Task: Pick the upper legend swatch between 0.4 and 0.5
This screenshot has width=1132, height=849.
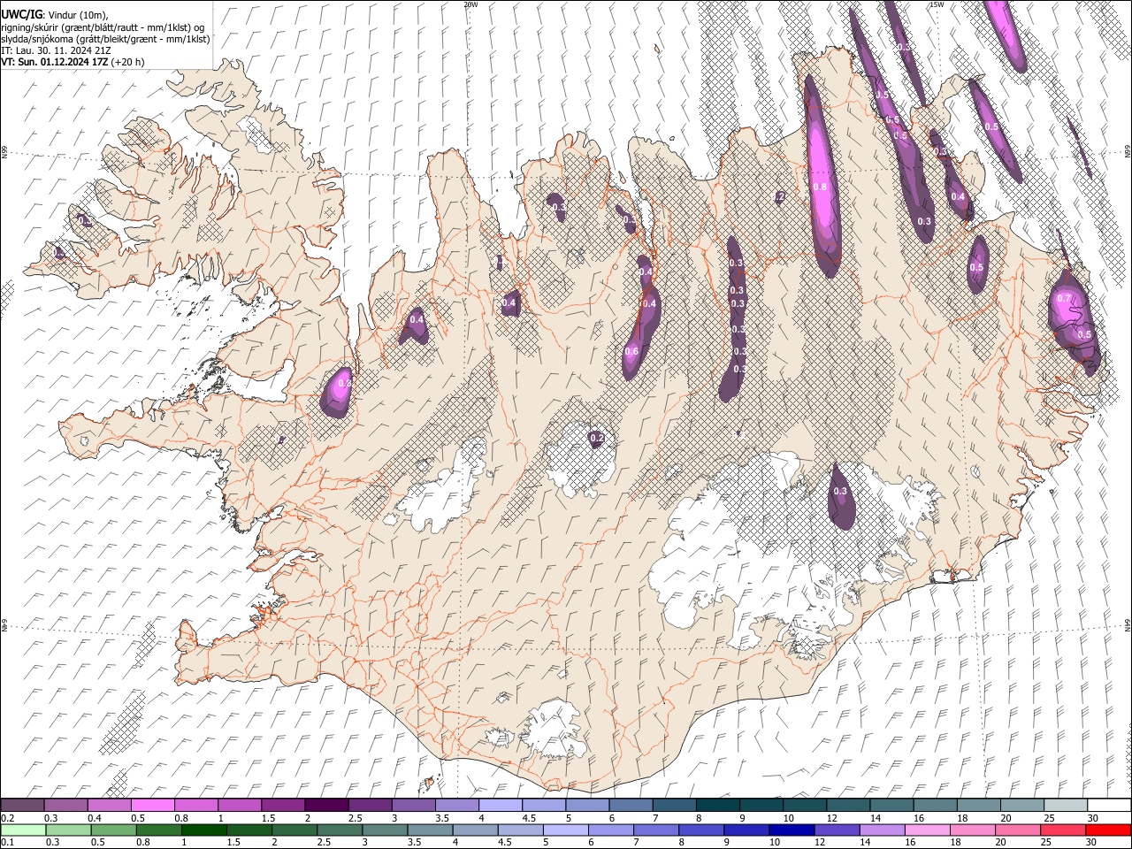Action: (x=110, y=806)
